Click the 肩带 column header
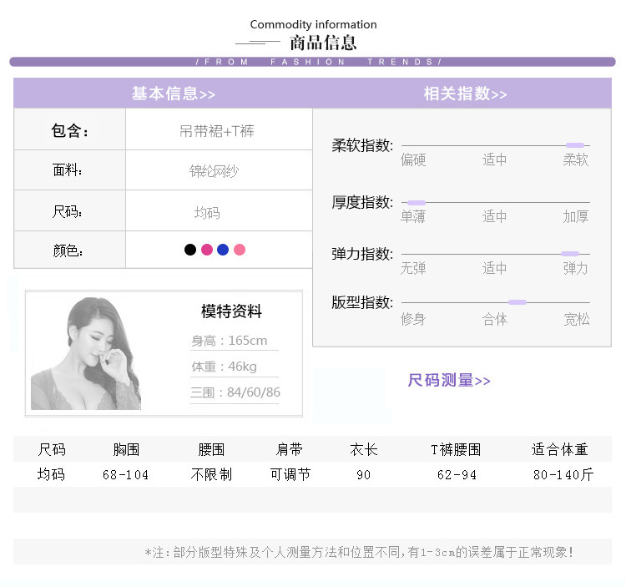The height and width of the screenshot is (587, 626). click(x=289, y=449)
